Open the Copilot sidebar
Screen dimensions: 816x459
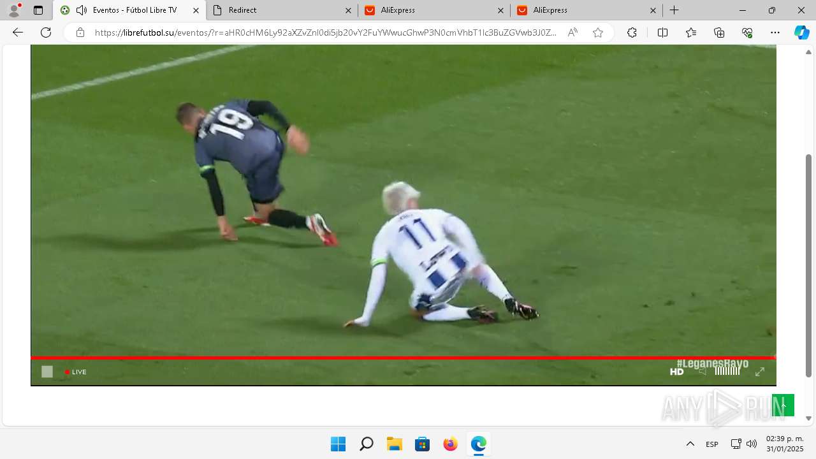click(x=801, y=33)
